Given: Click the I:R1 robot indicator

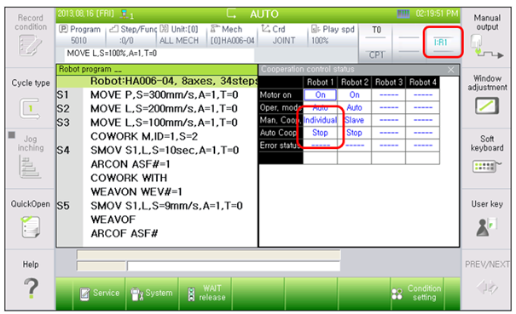Looking at the screenshot, I should click(441, 42).
